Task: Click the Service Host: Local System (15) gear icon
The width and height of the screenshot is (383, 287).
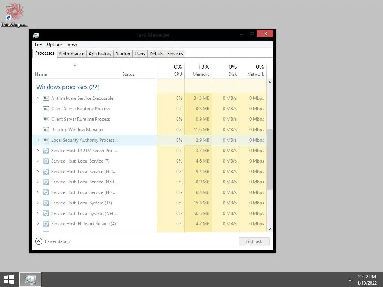Action: [x=46, y=203]
